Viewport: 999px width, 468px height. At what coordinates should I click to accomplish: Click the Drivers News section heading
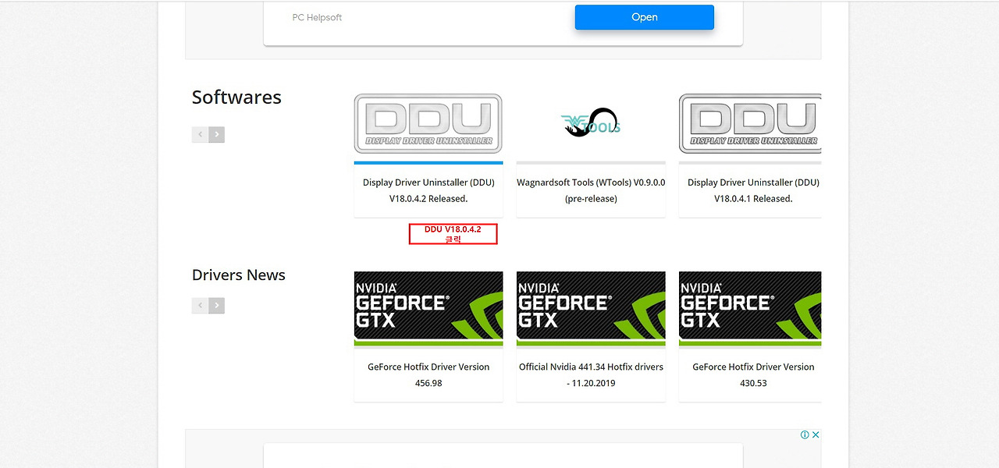click(x=239, y=275)
